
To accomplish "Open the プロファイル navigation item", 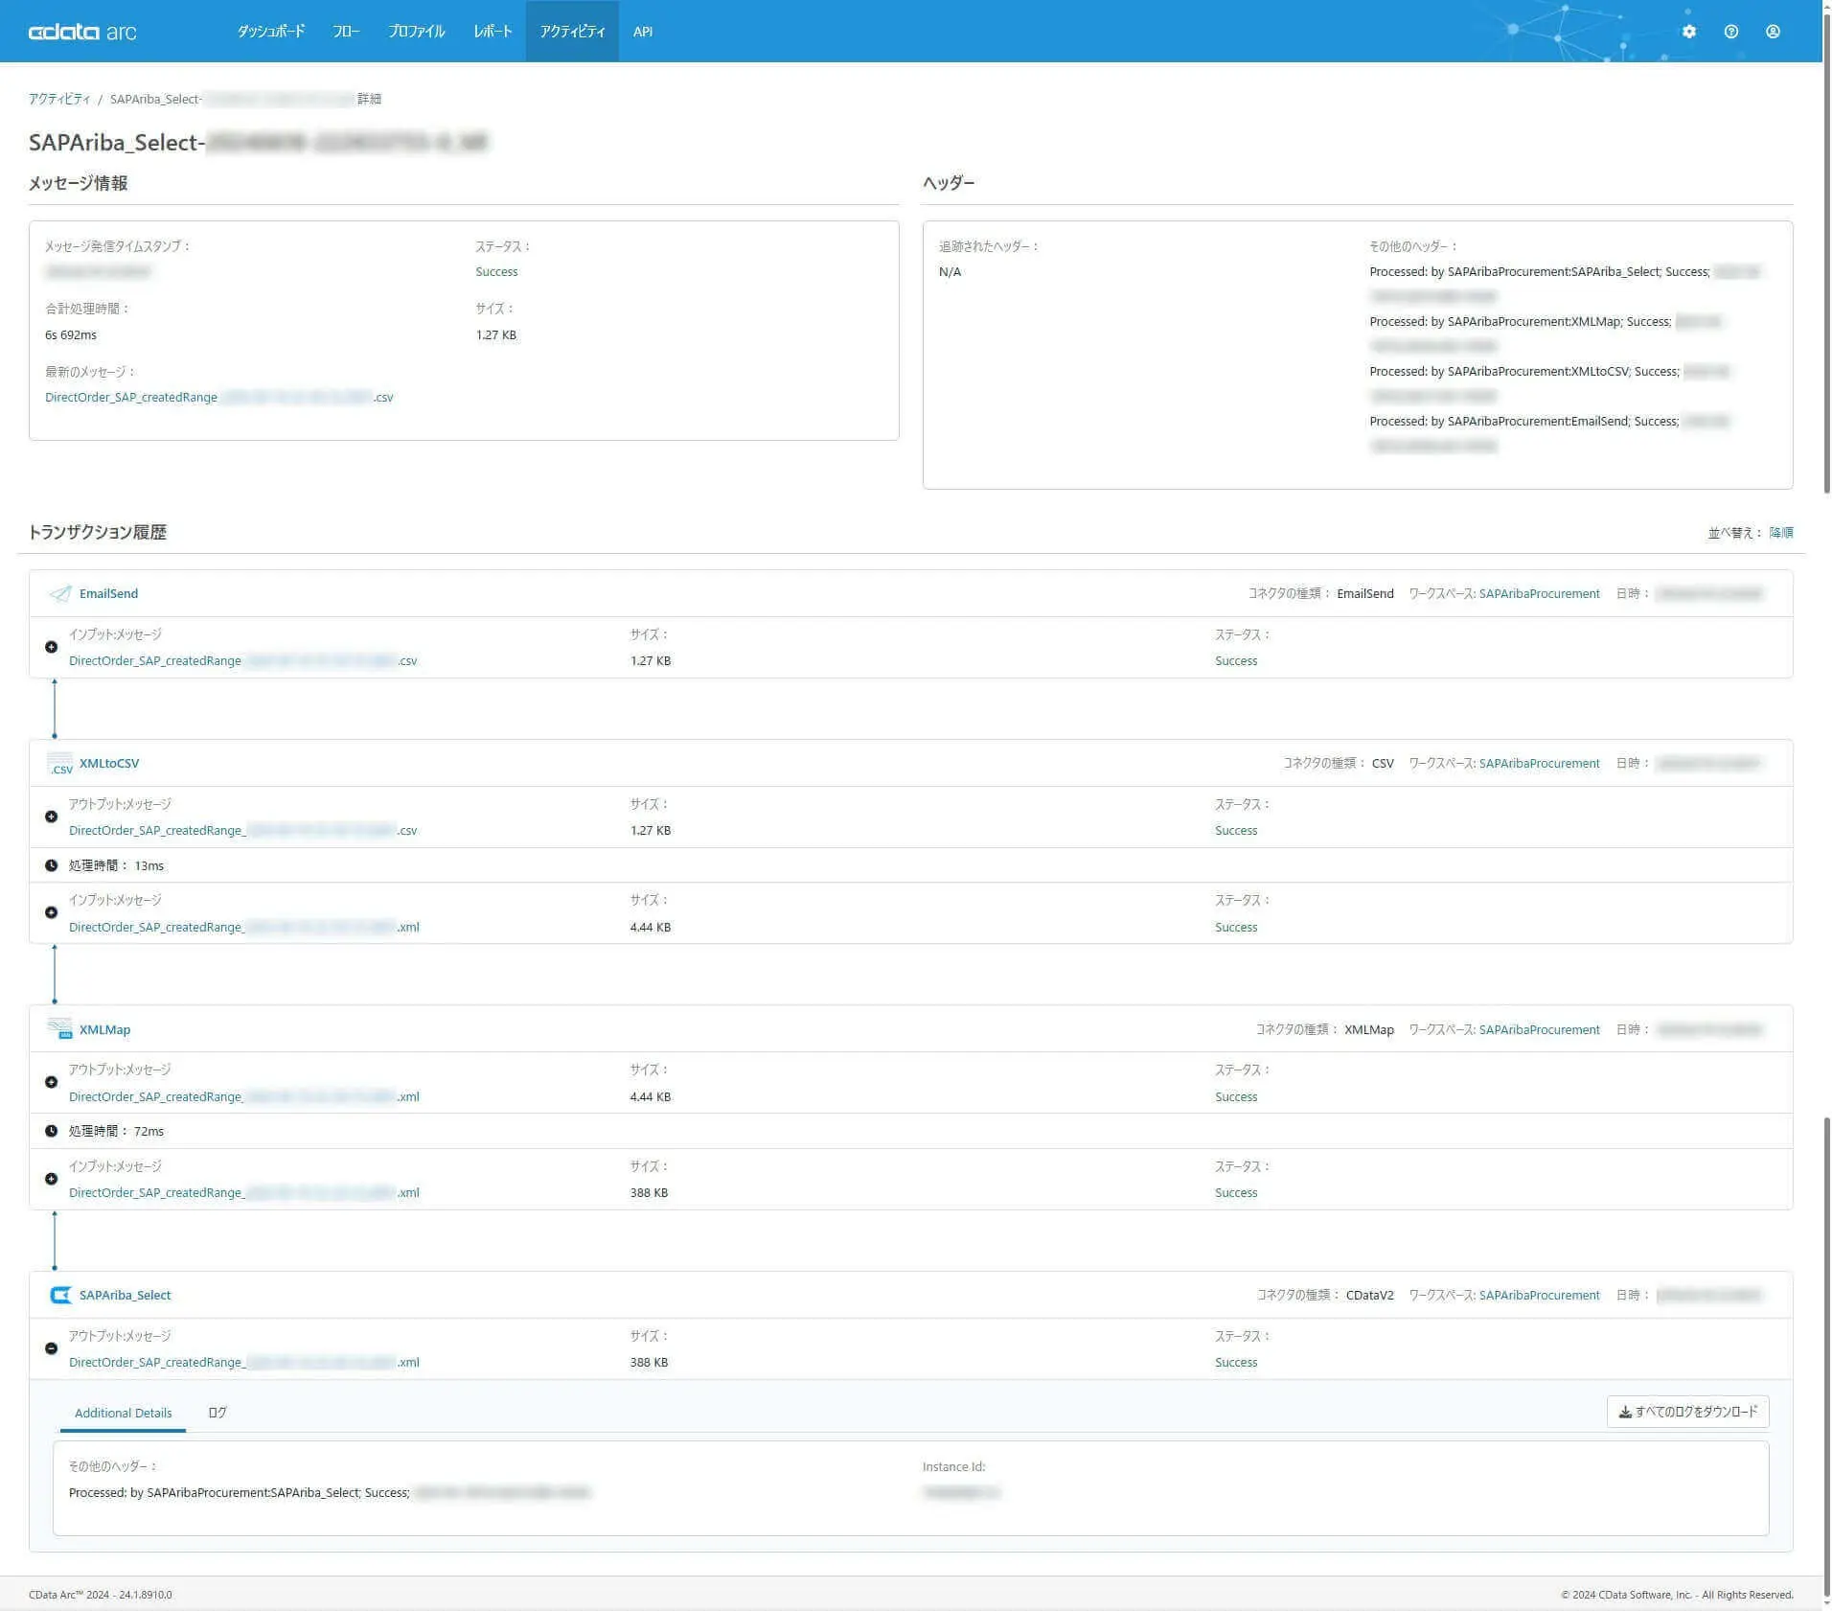I will (416, 32).
